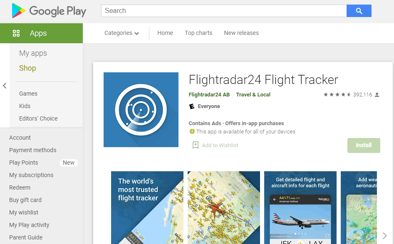Go to Kids category
Screen dimensions: 394x244
tap(25, 106)
